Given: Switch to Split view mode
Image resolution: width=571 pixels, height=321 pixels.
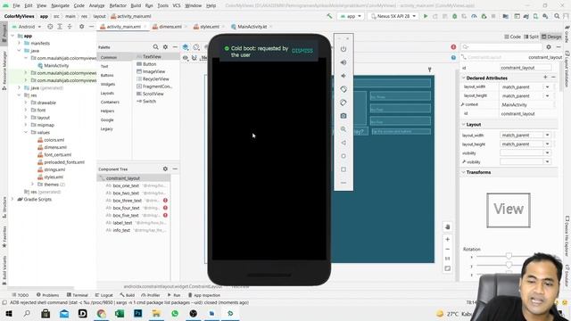Looking at the screenshot, I should 532,37.
